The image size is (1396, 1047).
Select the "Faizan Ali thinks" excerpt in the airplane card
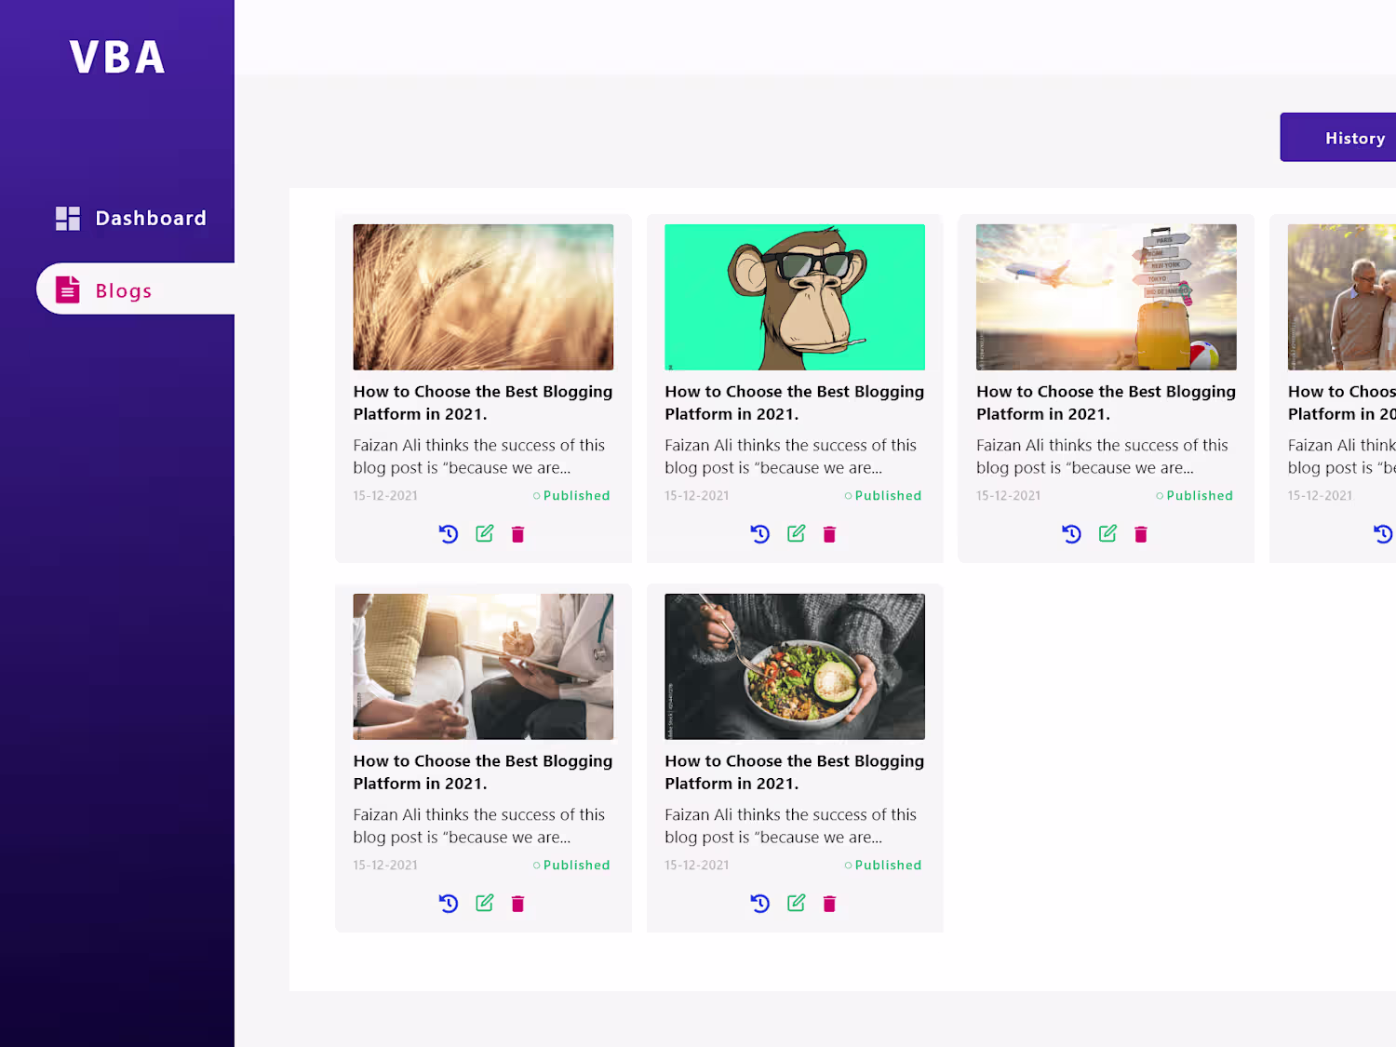[1103, 456]
